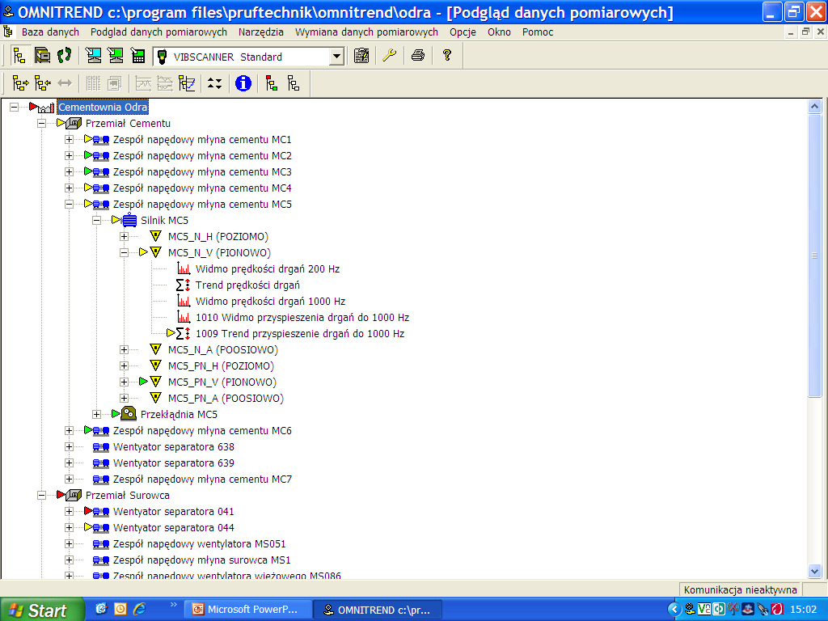Click the trend diagram chart icon
Screen dimensions: 828x621
pyautogui.click(x=187, y=83)
